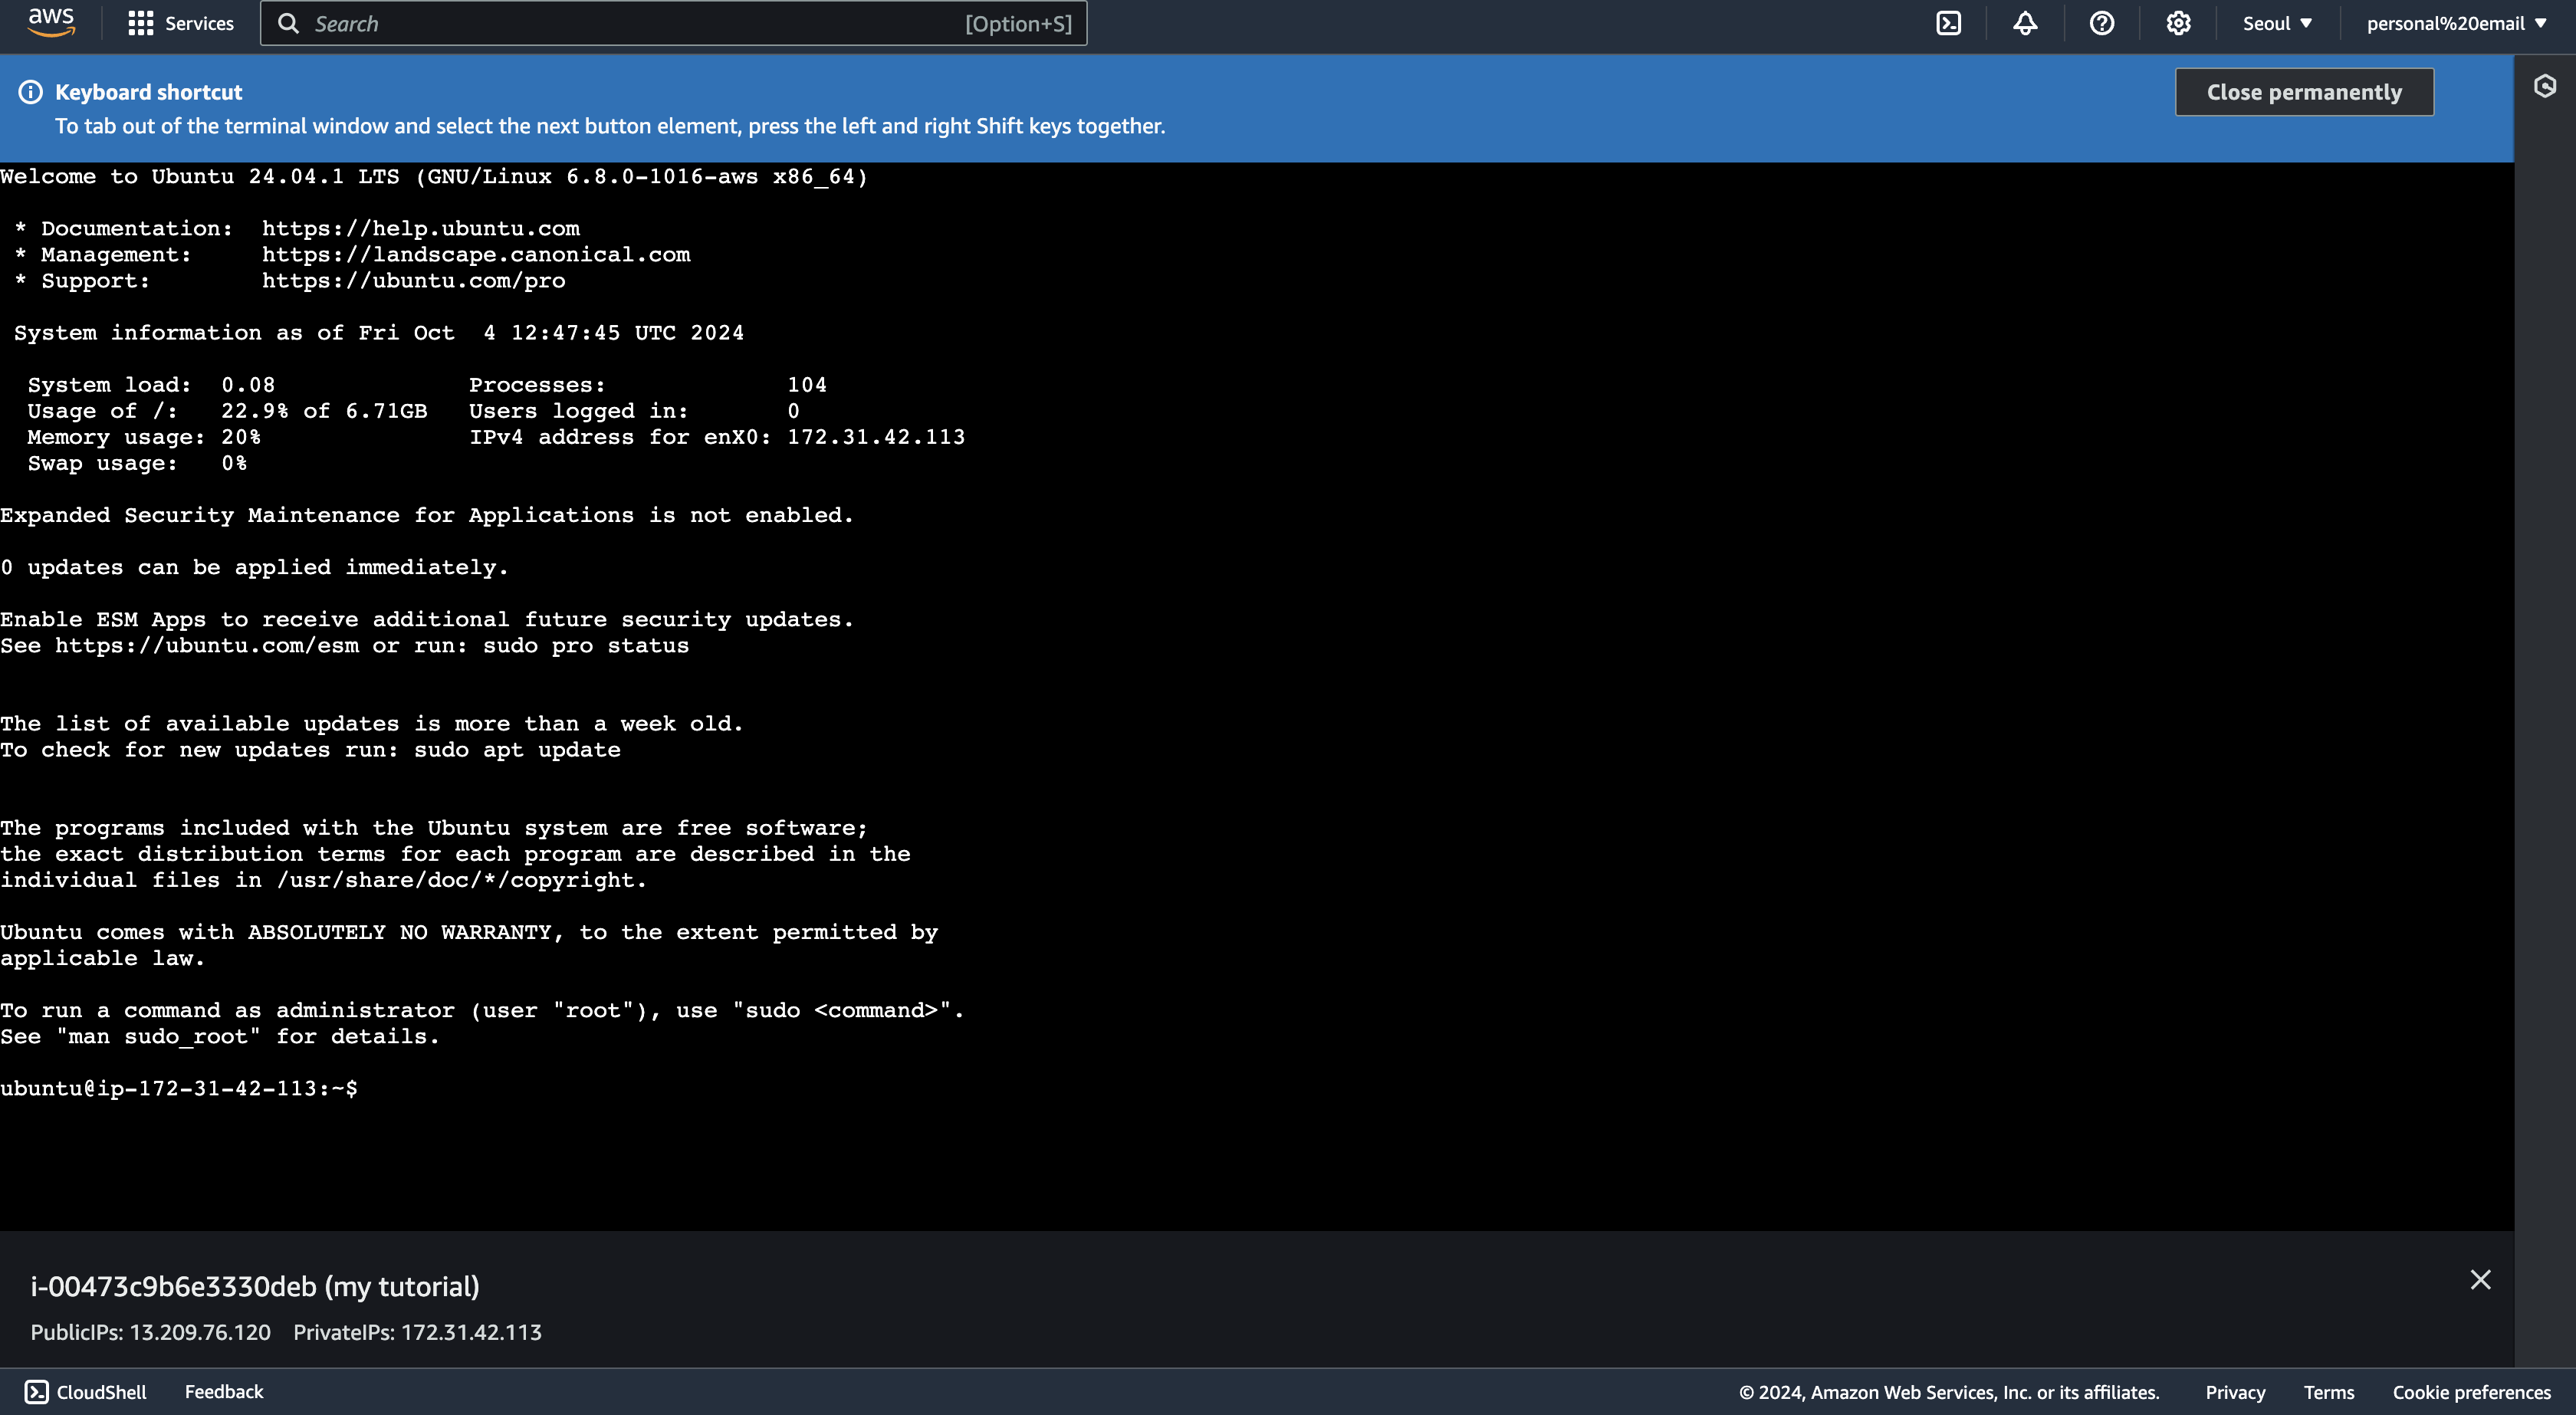Open the Terms link
This screenshot has width=2576, height=1415.
coord(2328,1392)
